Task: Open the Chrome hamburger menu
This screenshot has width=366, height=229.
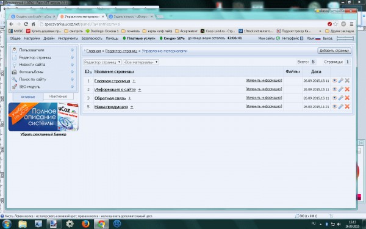Action: click(x=351, y=24)
